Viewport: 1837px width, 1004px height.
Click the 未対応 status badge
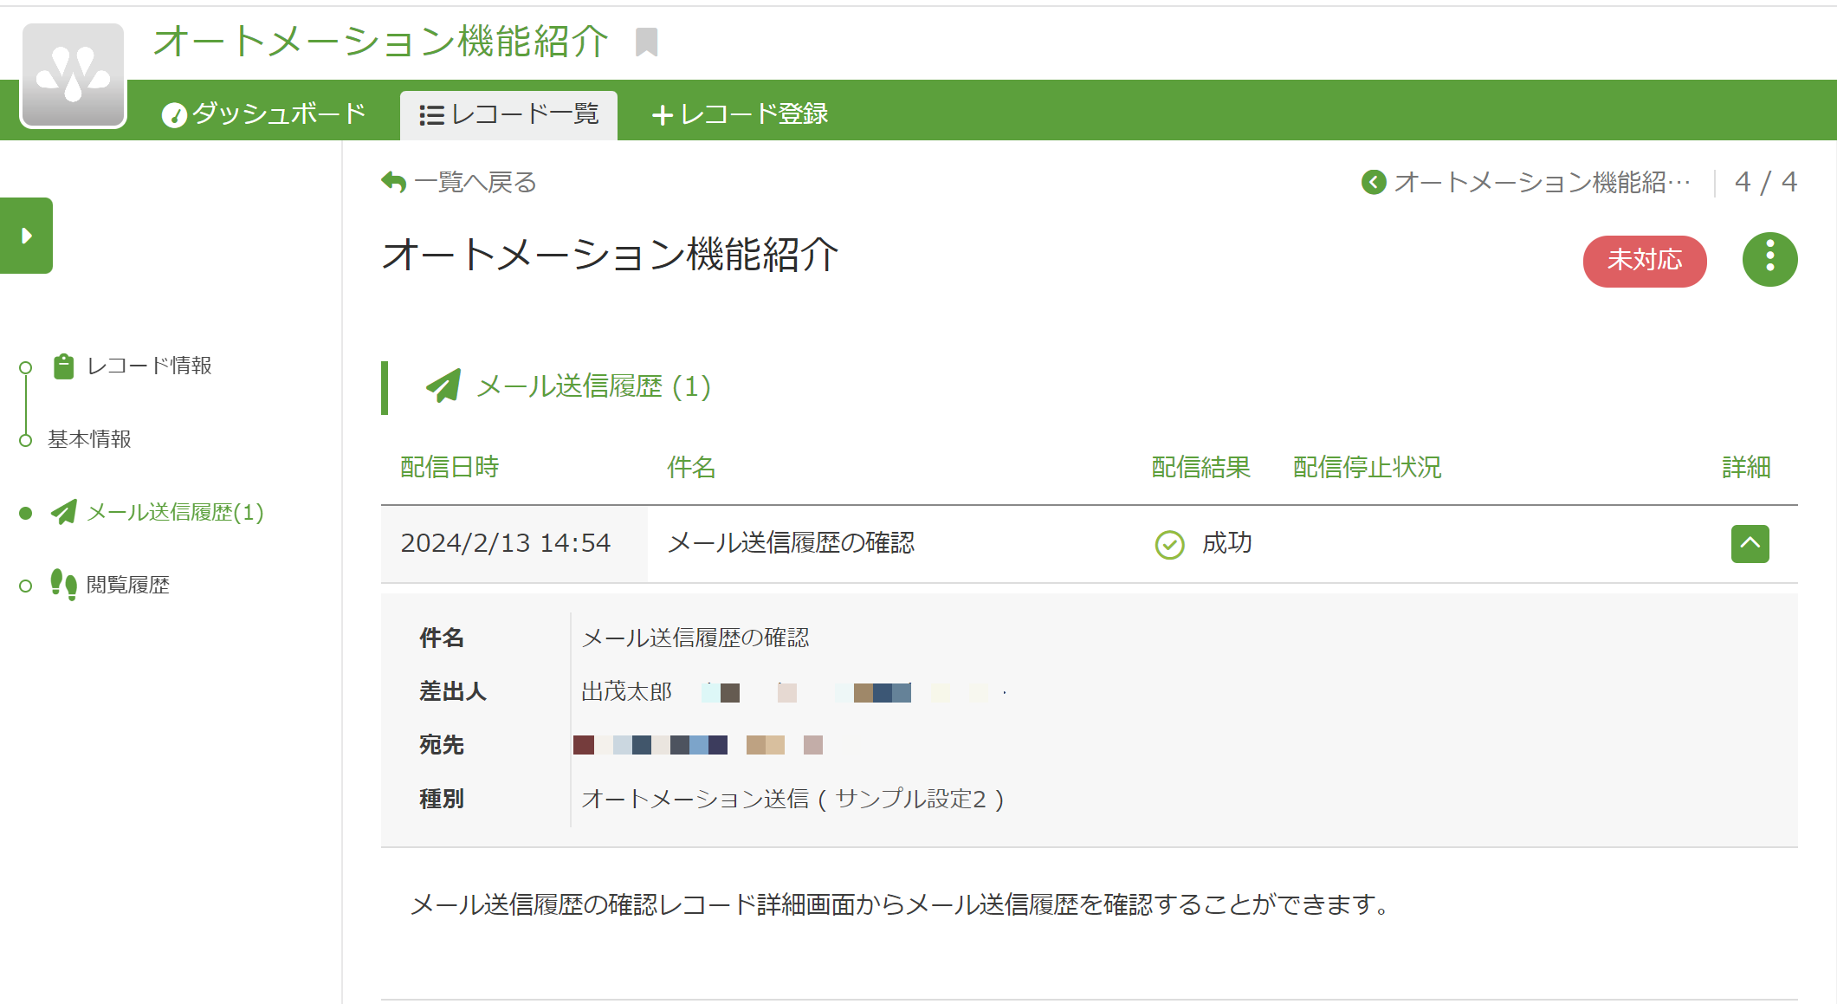pyautogui.click(x=1645, y=260)
